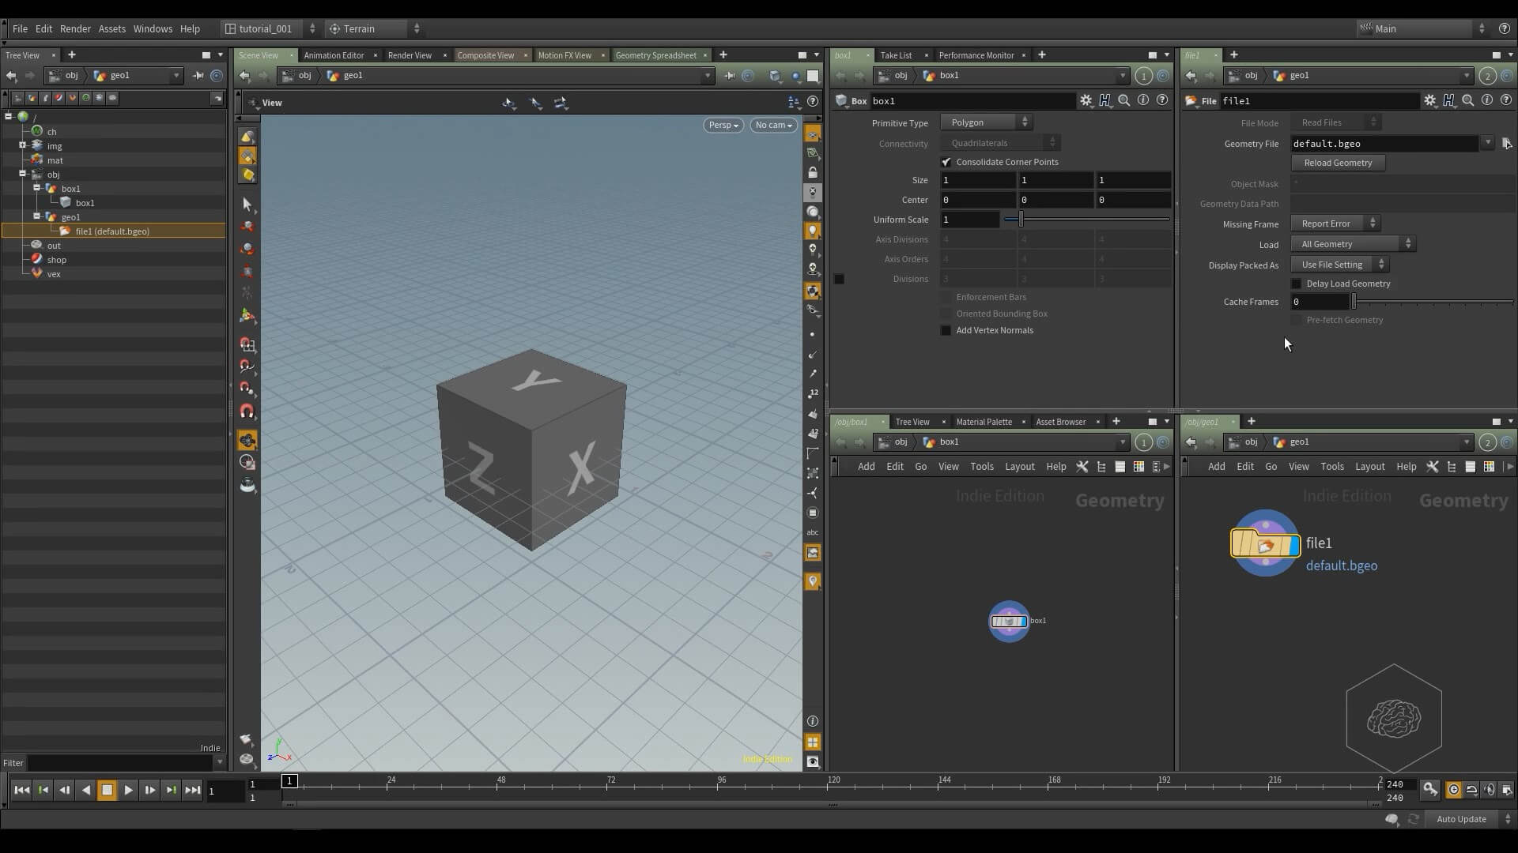
Task: Switch to the Geometry Spreadsheet tab
Action: (655, 55)
